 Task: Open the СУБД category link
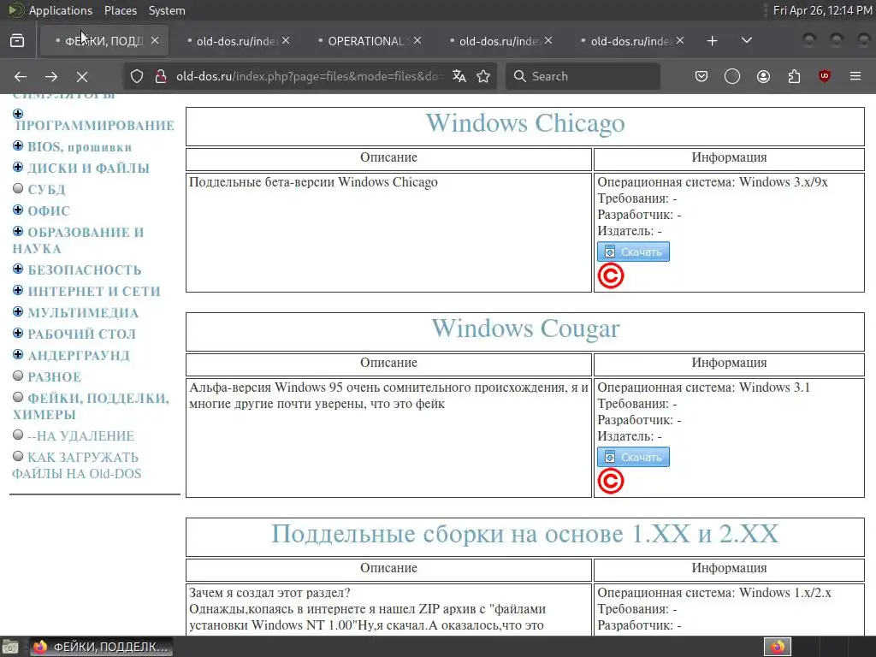click(x=46, y=189)
